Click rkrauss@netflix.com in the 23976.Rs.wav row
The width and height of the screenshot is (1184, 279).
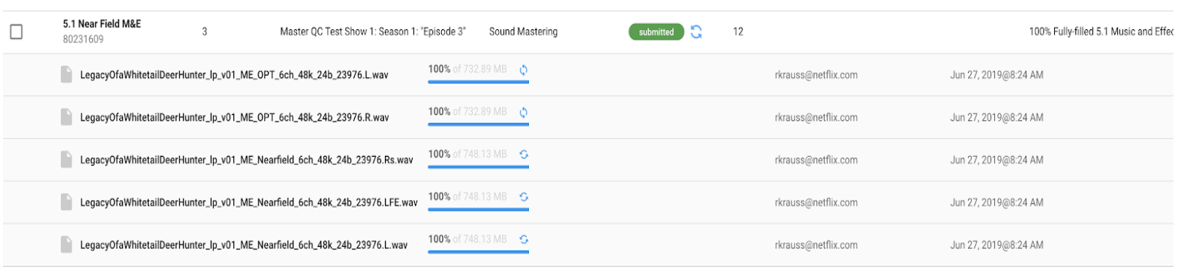[x=816, y=160]
